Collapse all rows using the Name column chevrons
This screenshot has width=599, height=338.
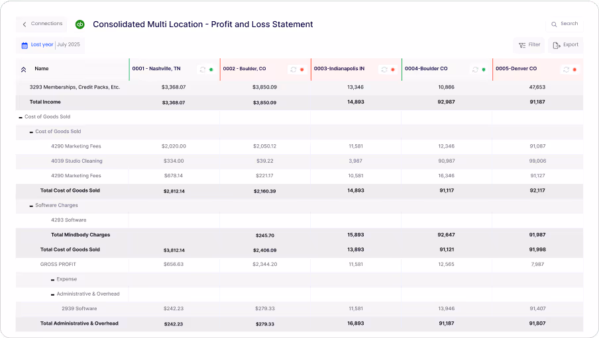(x=23, y=69)
